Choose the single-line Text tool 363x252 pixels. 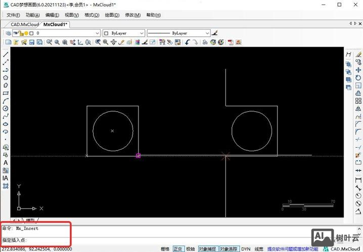tap(6, 162)
